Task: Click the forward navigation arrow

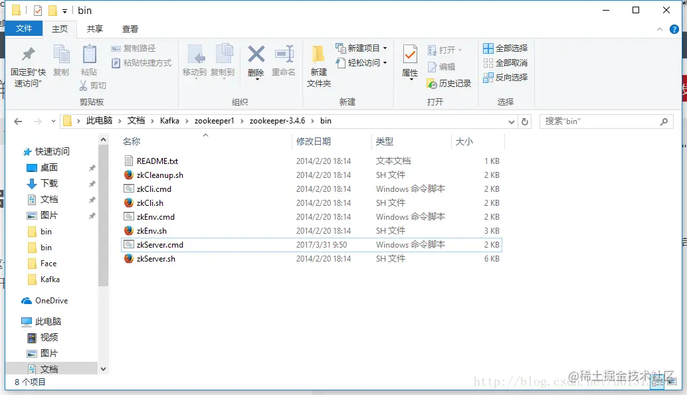Action: [x=38, y=121]
